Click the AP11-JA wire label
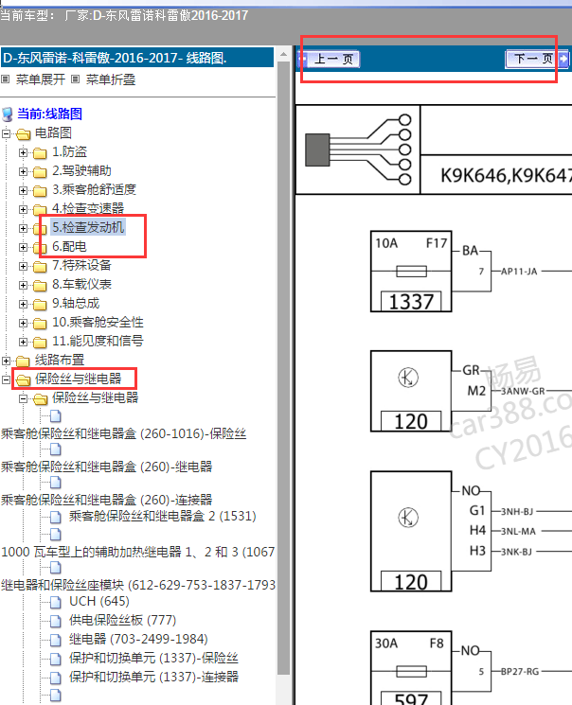This screenshot has width=572, height=705. (x=519, y=272)
